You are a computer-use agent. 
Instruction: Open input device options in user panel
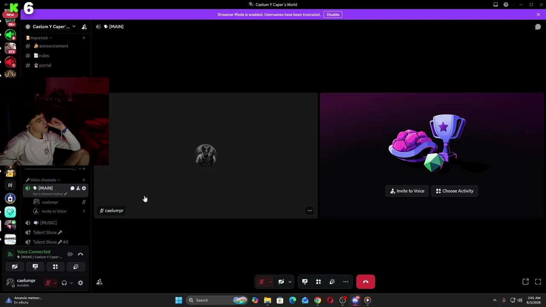tap(55, 283)
